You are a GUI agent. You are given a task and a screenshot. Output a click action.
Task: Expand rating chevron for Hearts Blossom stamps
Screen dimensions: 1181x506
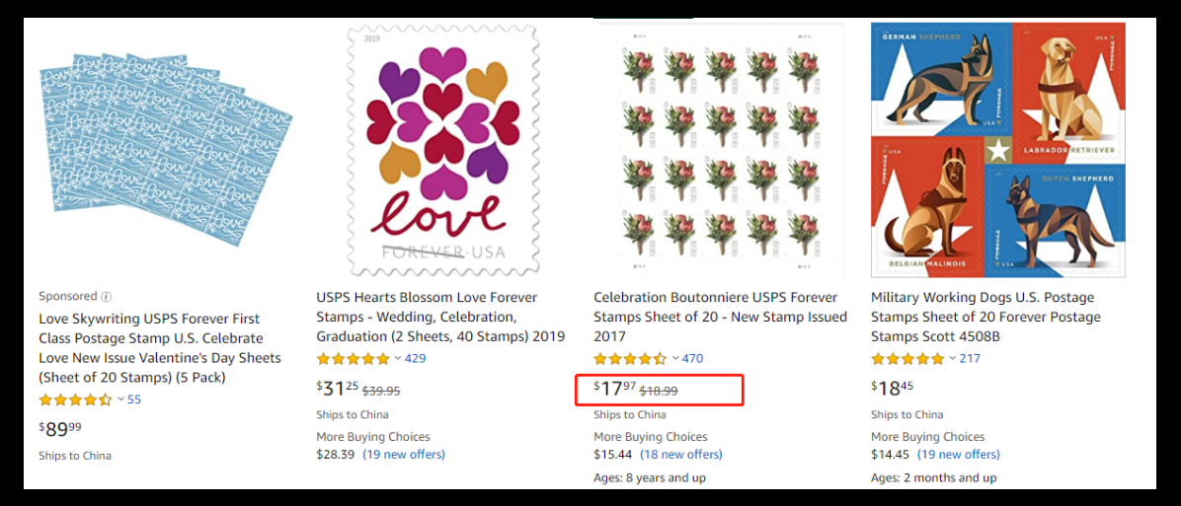pyautogui.click(x=398, y=358)
